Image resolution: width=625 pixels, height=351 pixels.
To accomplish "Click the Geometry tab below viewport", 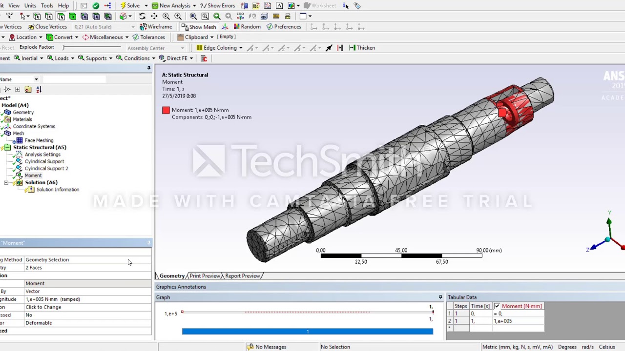I will [x=172, y=276].
